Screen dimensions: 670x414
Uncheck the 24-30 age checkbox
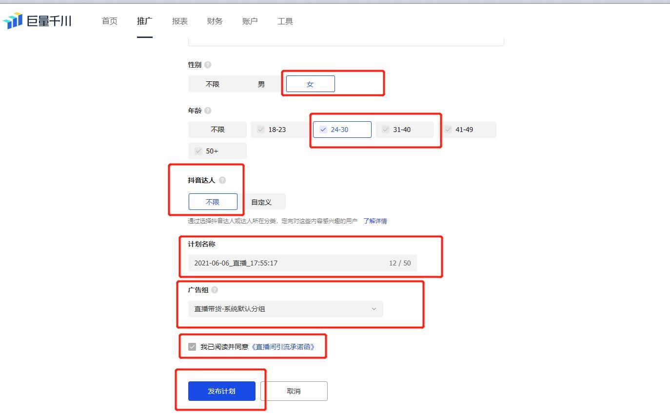click(322, 129)
